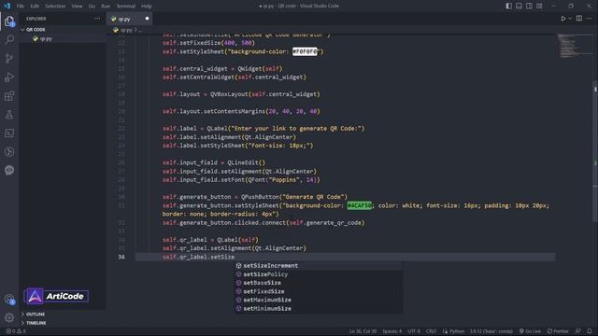
Task: Open Customize Layout control
Action: coord(539,6)
